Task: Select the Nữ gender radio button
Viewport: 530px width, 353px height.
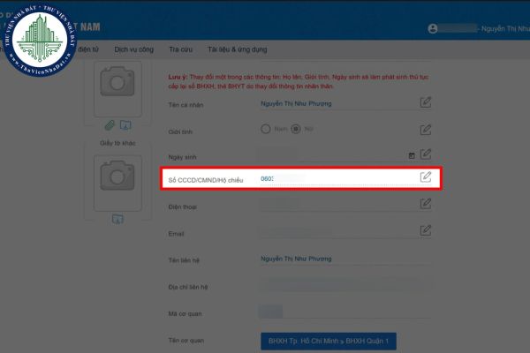Action: [x=297, y=130]
